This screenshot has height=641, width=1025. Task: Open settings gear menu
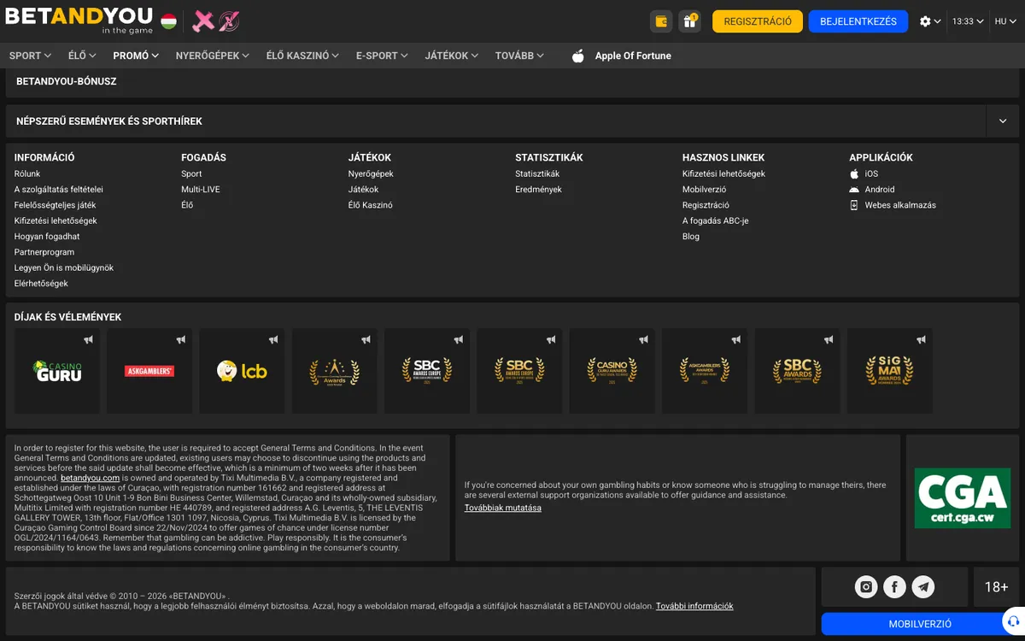[930, 21]
